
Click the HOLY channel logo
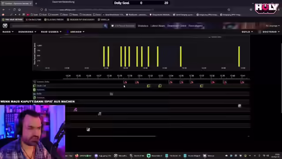266,8
